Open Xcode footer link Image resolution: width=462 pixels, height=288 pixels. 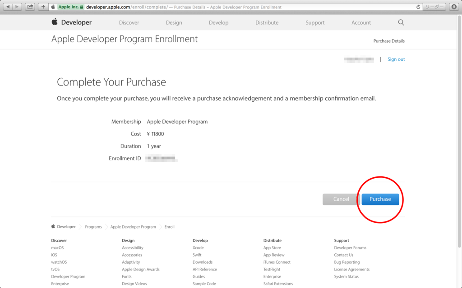click(x=198, y=248)
